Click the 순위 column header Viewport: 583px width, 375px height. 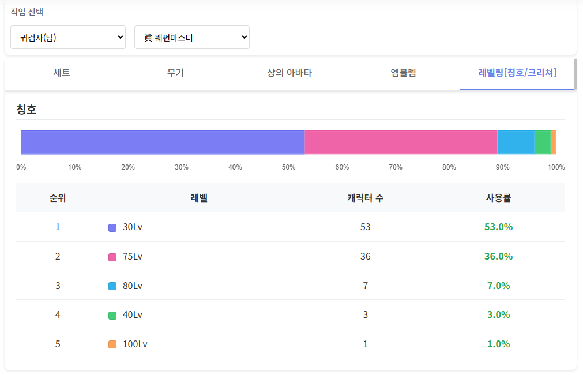(x=58, y=198)
